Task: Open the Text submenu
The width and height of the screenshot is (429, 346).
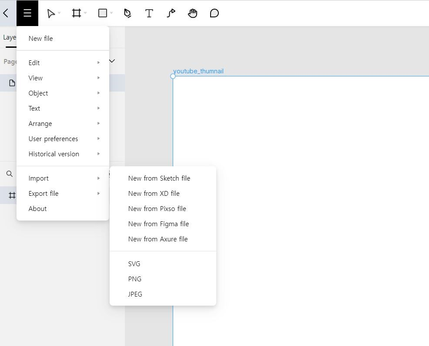Action: pyautogui.click(x=63, y=109)
